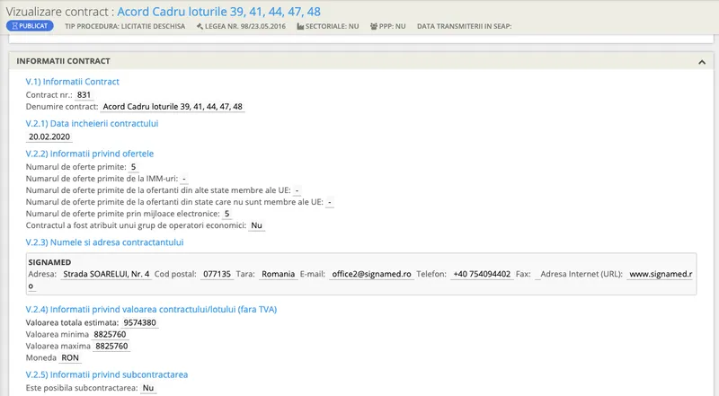
Task: Click the Sectoriale industry icon
Action: tap(300, 26)
